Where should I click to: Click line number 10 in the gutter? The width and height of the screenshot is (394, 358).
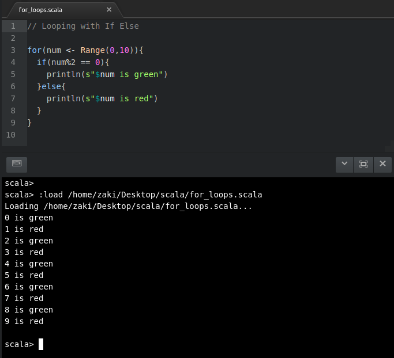11,135
